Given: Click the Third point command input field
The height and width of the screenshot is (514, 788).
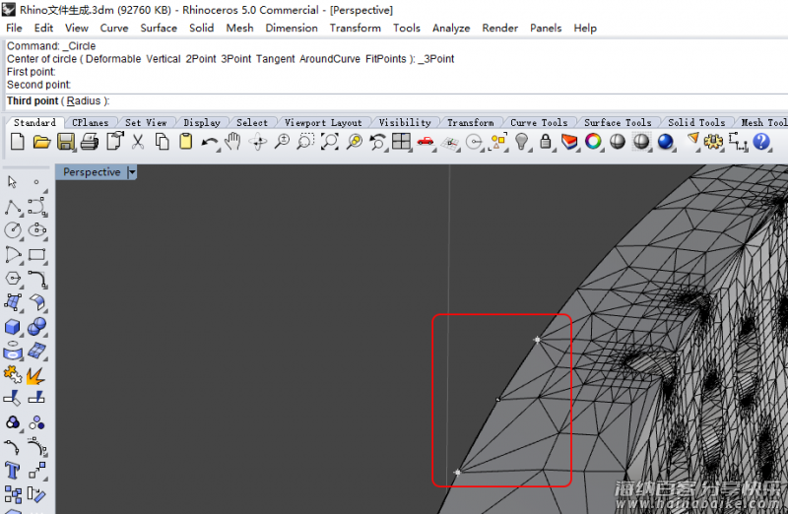Looking at the screenshot, I should [397, 101].
